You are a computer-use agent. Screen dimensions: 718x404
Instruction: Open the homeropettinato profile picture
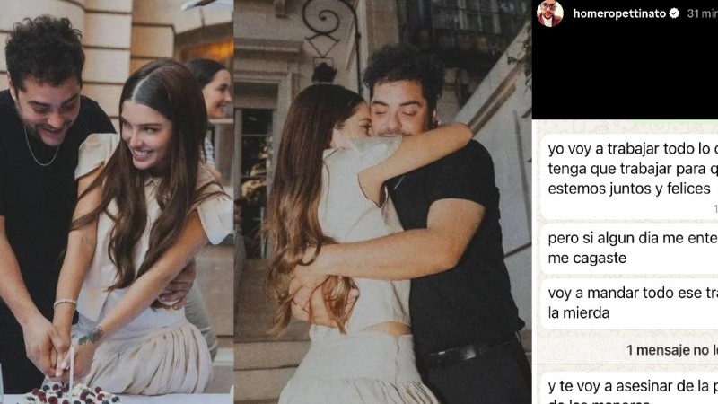click(x=549, y=13)
